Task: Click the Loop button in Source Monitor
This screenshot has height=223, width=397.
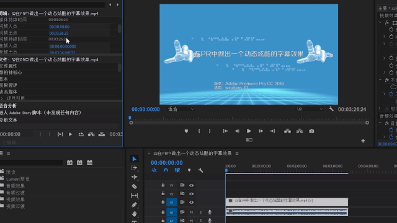Action: tap(81, 134)
